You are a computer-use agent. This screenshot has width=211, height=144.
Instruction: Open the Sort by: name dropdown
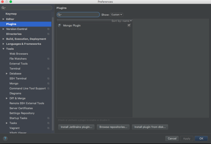(x=122, y=21)
